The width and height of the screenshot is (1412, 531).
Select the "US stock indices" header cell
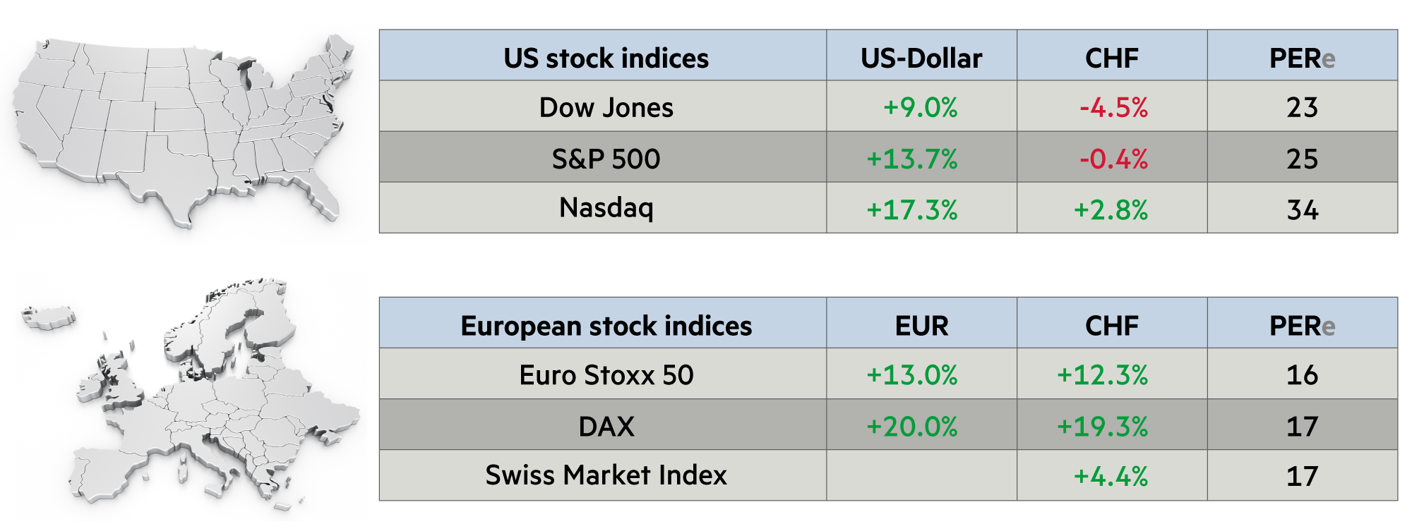[606, 58]
